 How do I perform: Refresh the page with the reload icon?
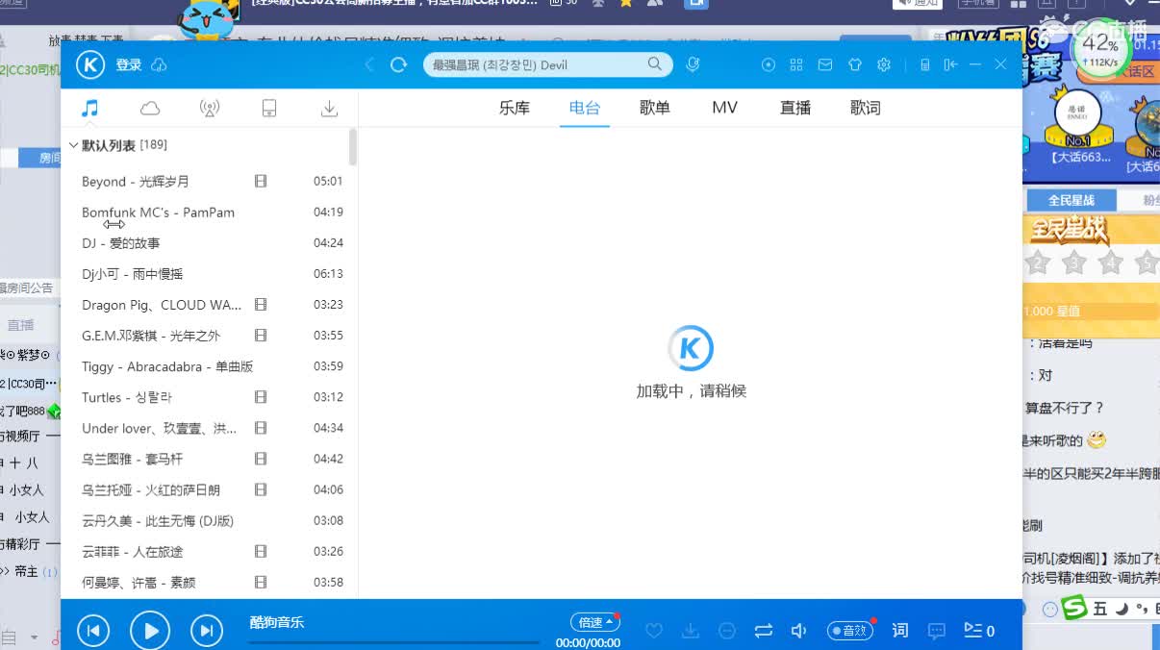[x=399, y=64]
